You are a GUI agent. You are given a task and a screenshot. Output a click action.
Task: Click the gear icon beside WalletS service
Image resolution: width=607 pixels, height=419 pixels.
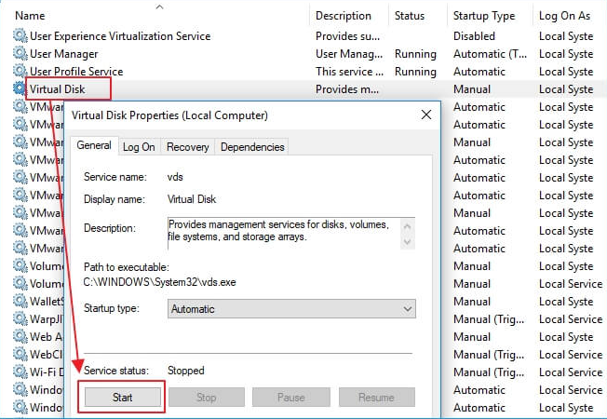tap(20, 301)
